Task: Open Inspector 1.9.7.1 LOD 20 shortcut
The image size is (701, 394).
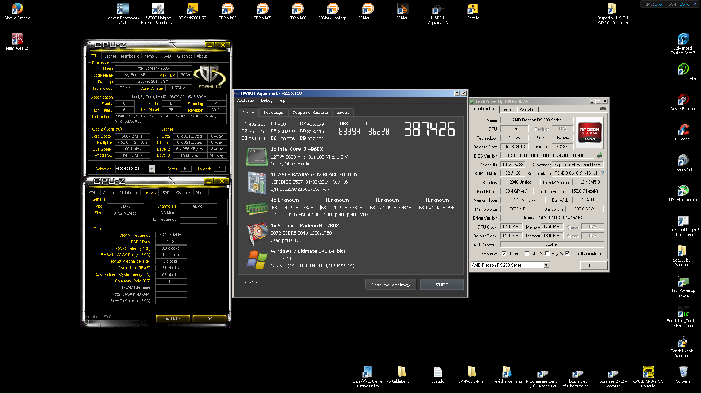Action: pos(613,13)
